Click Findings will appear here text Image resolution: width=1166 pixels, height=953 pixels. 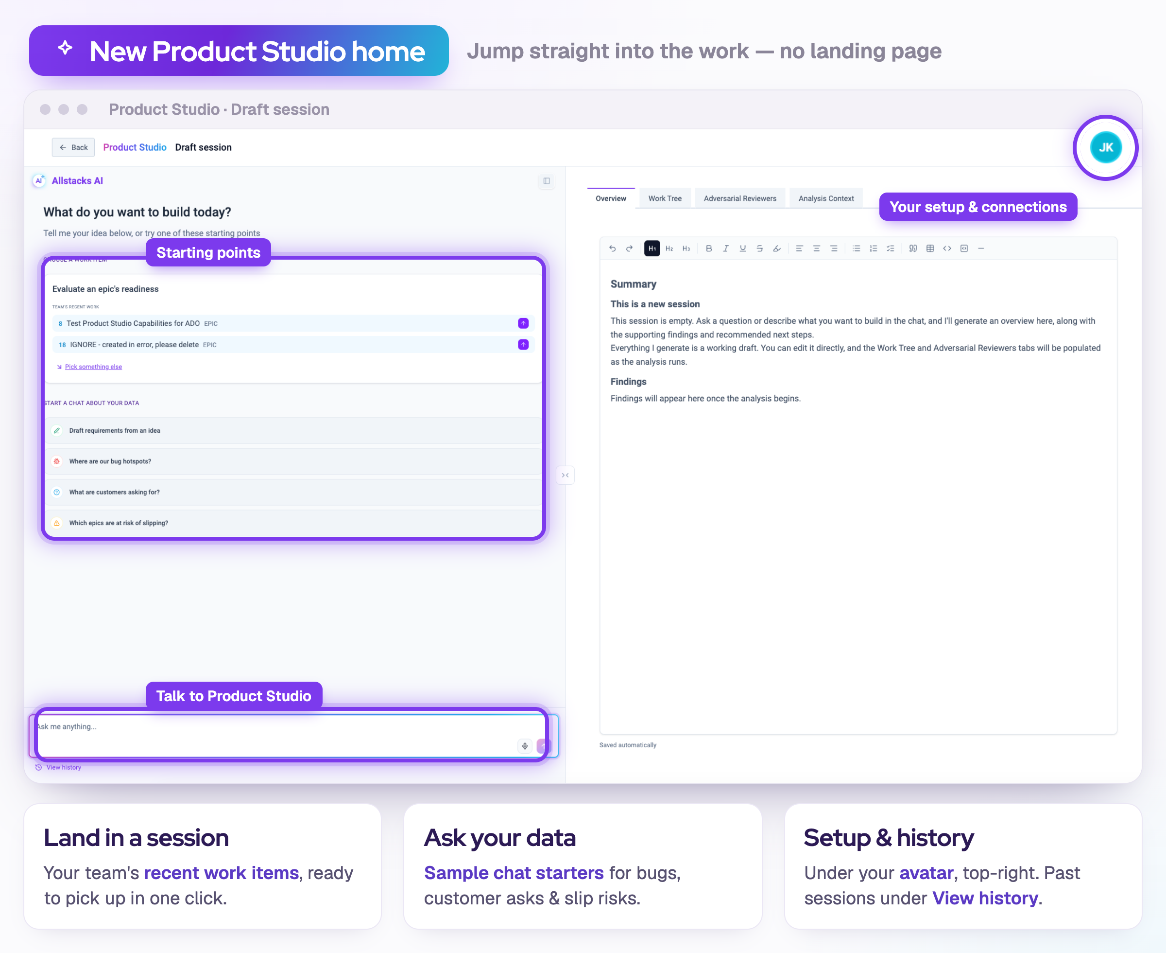click(705, 399)
